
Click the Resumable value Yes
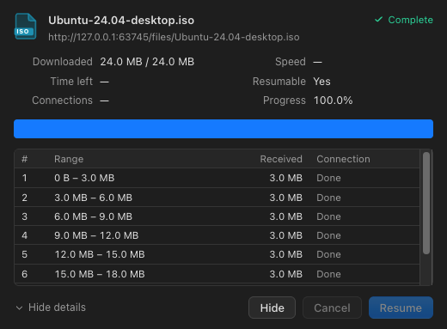pyautogui.click(x=321, y=82)
